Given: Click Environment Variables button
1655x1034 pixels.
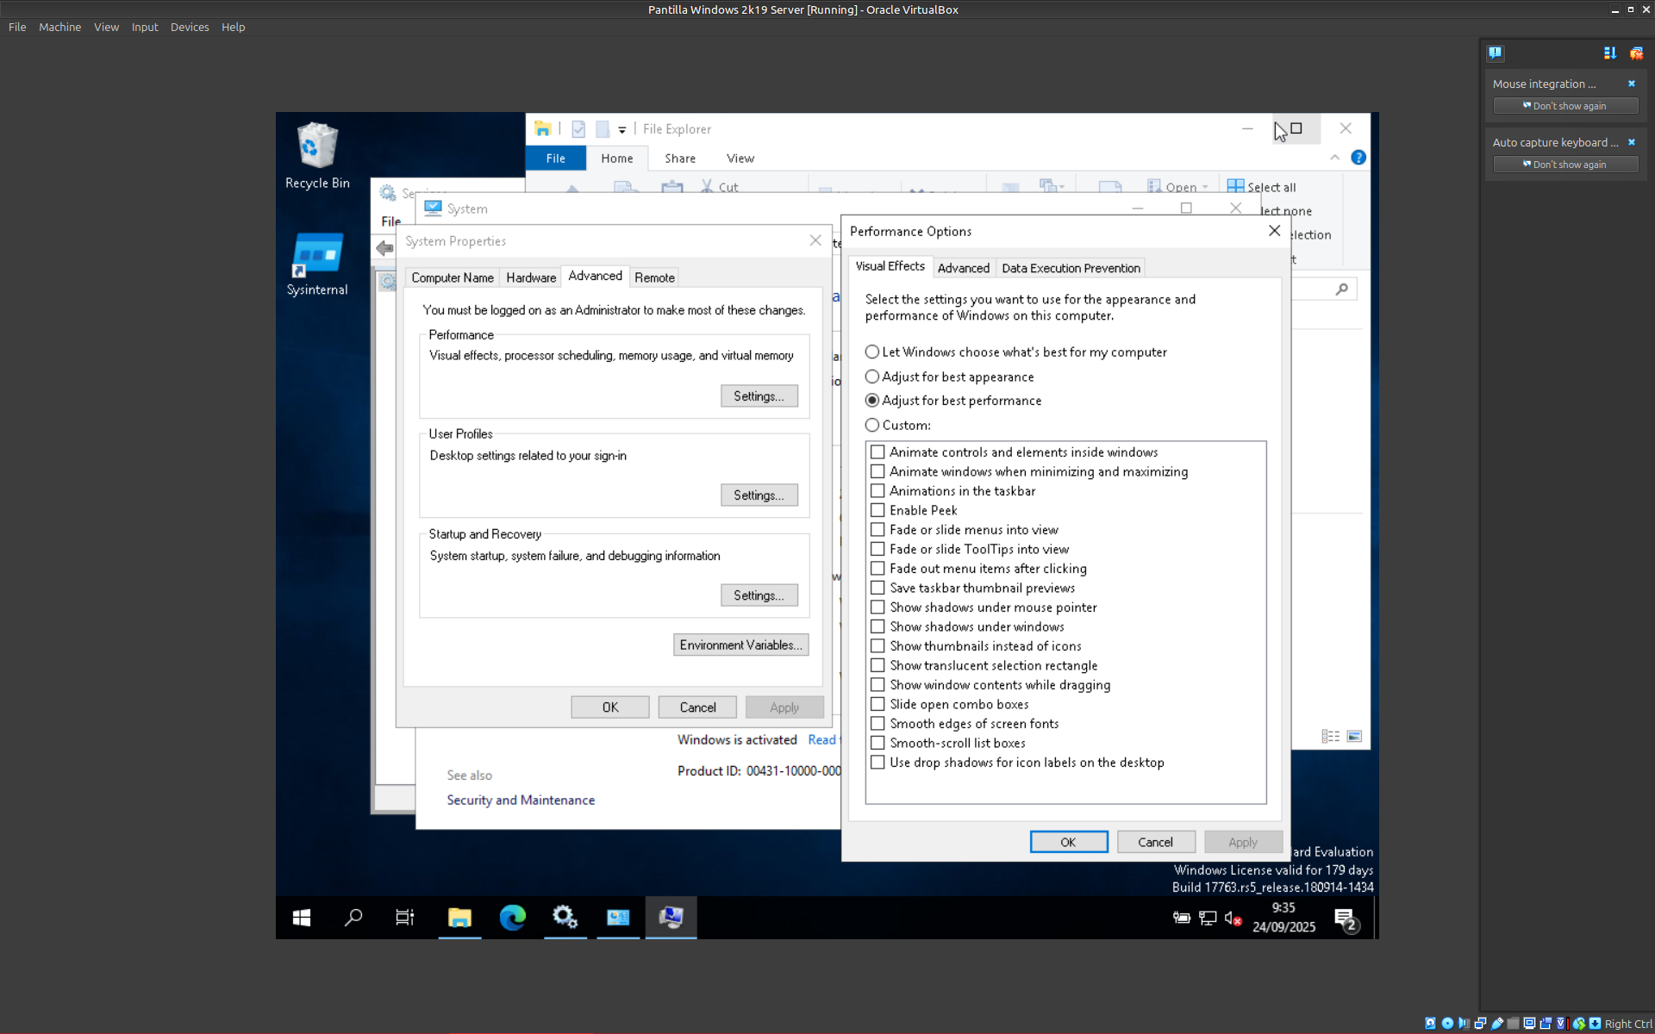Looking at the screenshot, I should click(740, 645).
